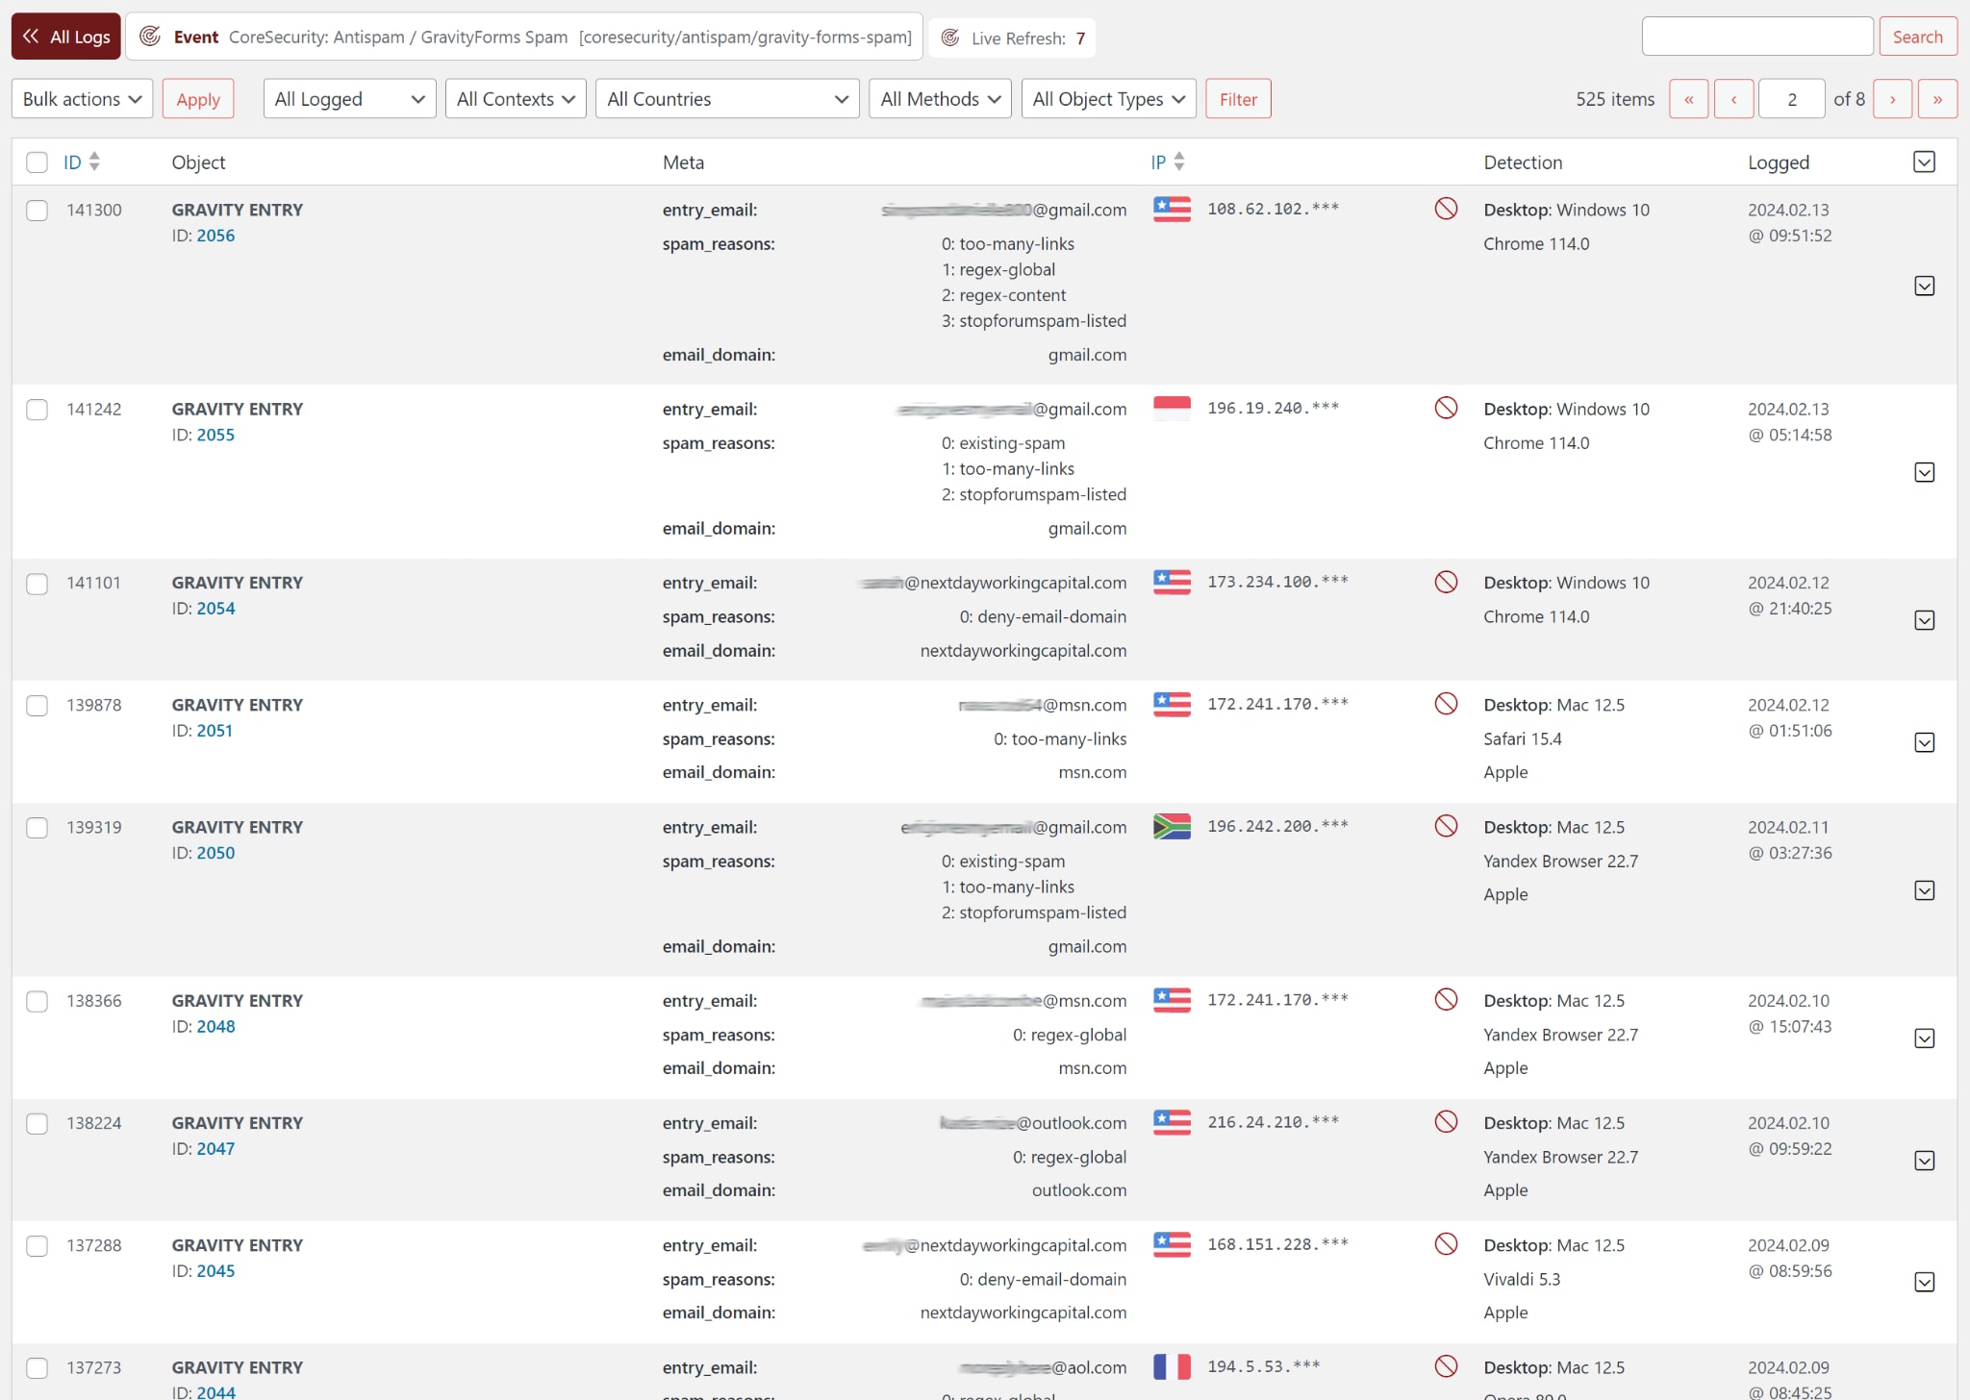The width and height of the screenshot is (1970, 1400).
Task: Click the Search button
Action: coord(1917,37)
